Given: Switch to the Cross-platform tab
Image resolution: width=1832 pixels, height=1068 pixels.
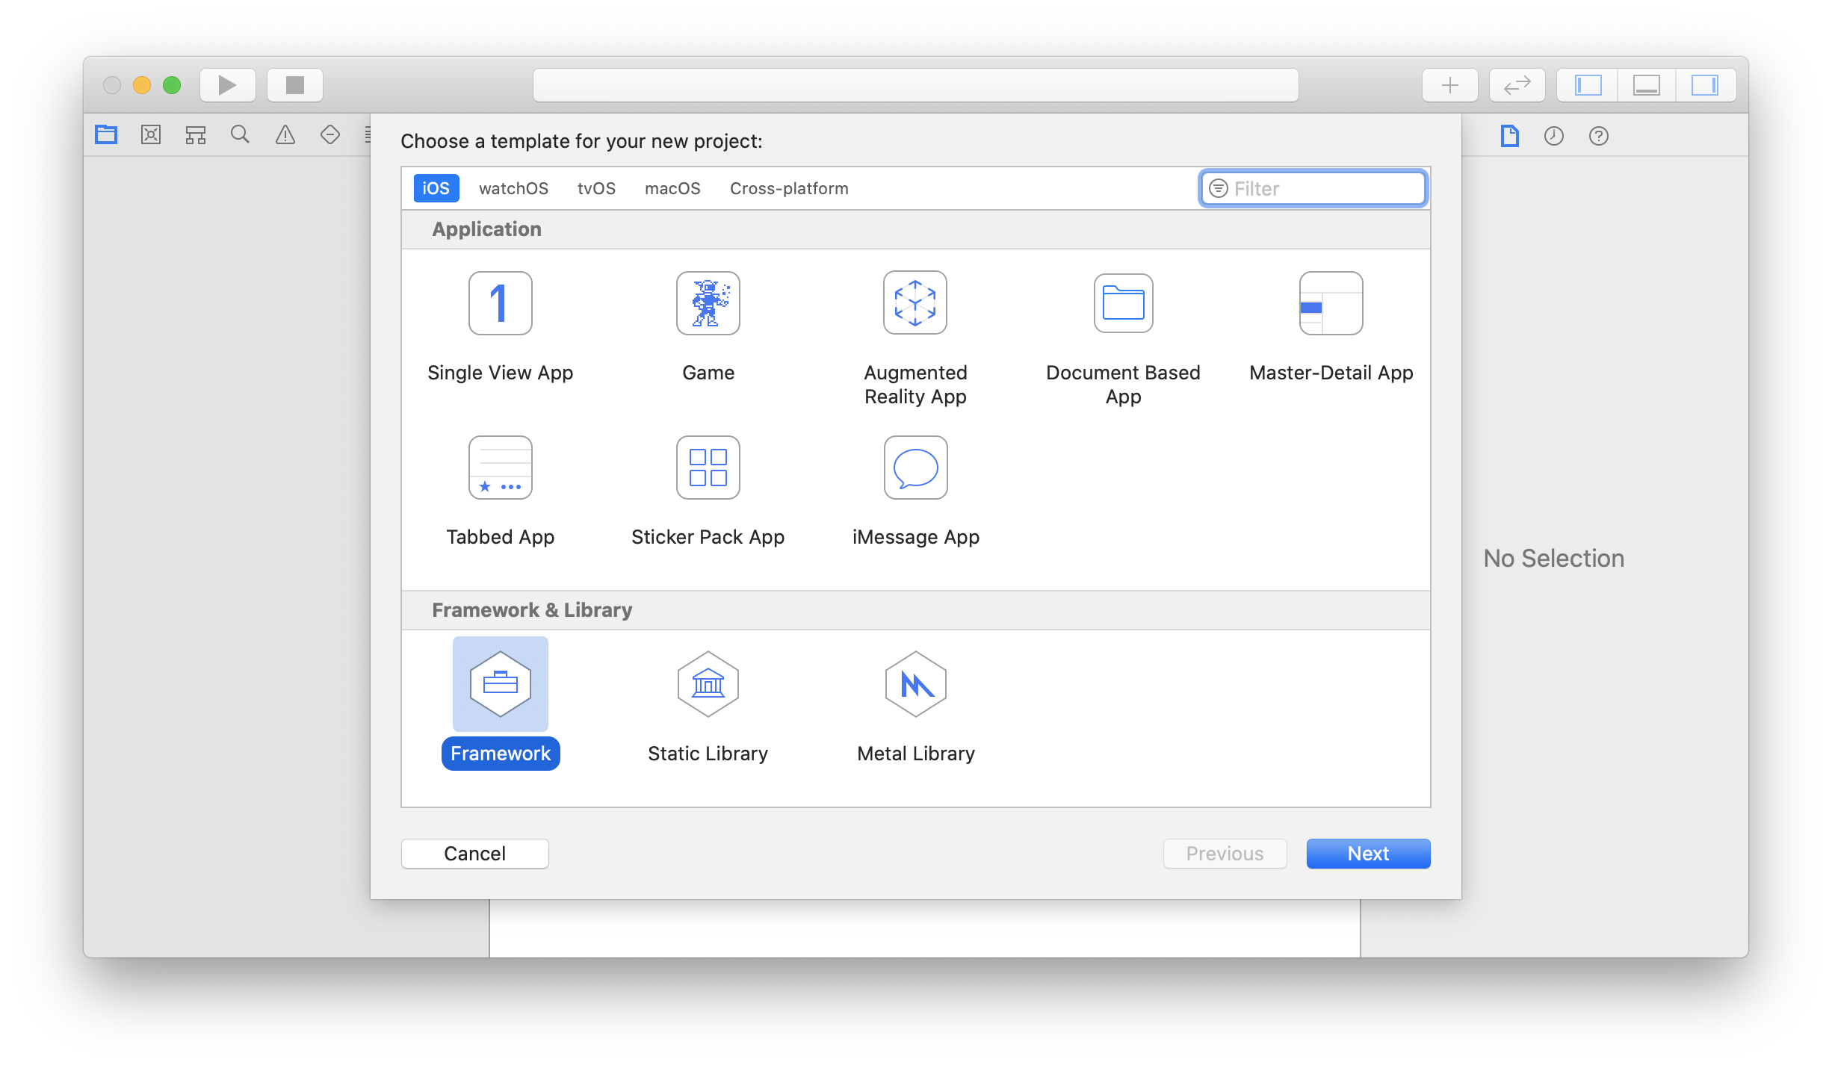Looking at the screenshot, I should (788, 188).
